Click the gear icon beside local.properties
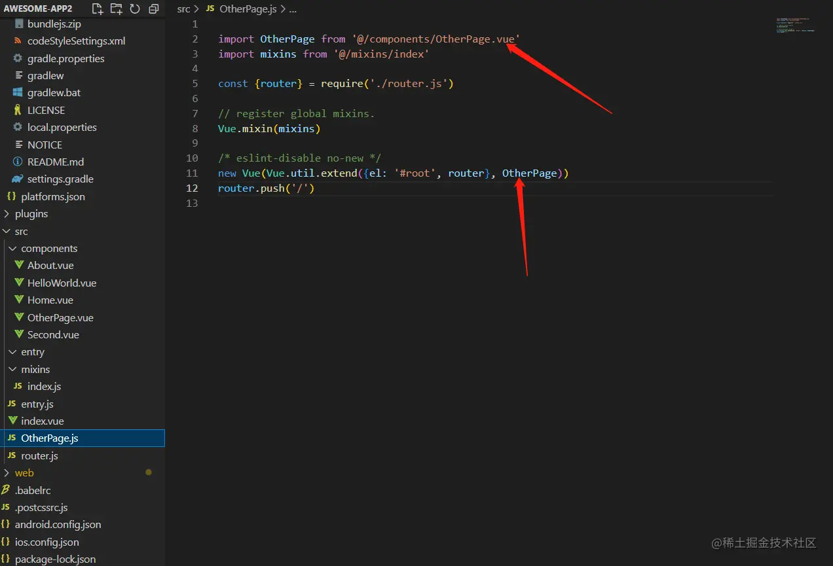This screenshot has height=566, width=833. 18,127
